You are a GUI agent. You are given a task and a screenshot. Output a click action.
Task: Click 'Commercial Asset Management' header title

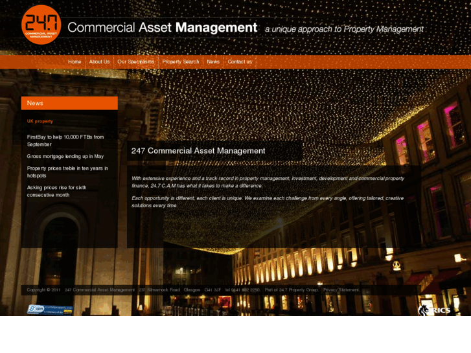click(x=163, y=27)
